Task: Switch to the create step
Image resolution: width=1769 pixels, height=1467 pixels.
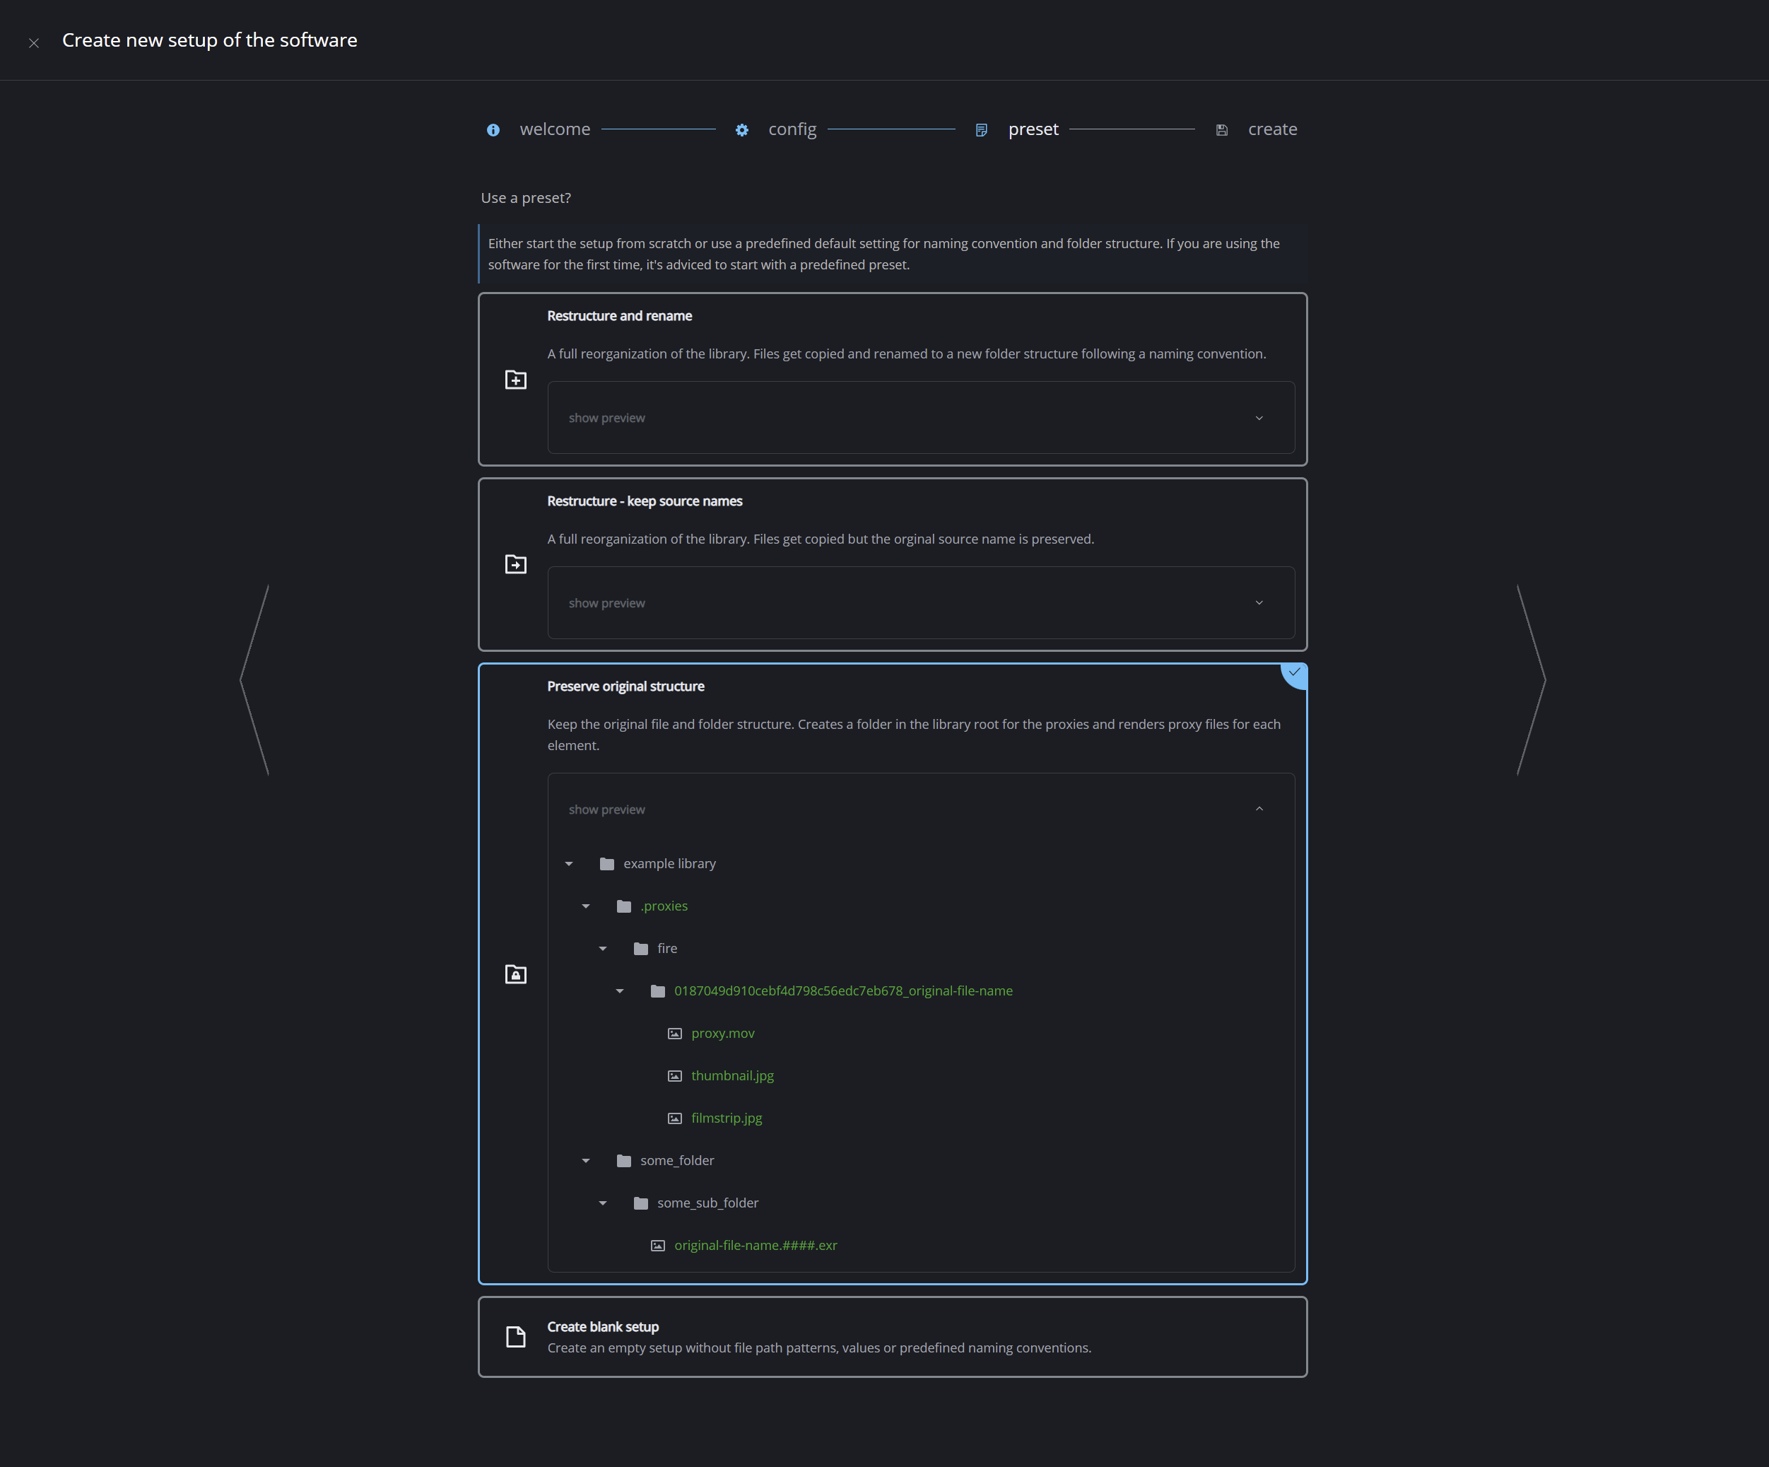Action: point(1272,130)
